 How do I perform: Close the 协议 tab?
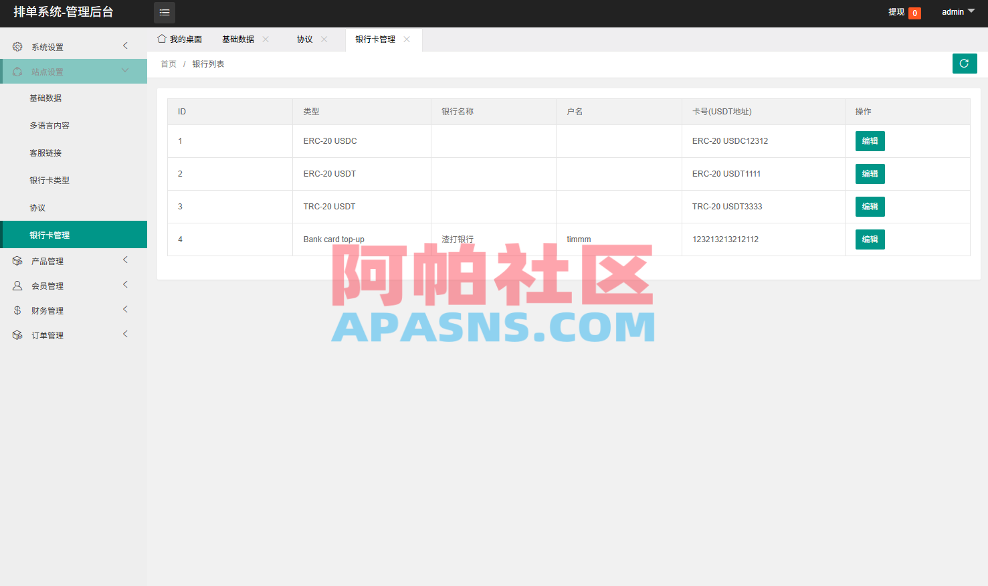coord(324,39)
